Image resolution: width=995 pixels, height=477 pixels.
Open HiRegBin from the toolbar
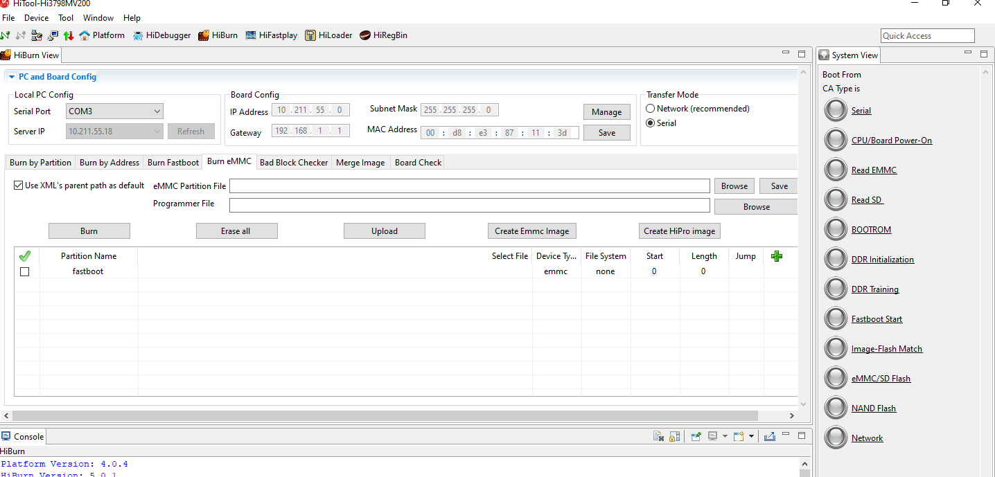(383, 35)
